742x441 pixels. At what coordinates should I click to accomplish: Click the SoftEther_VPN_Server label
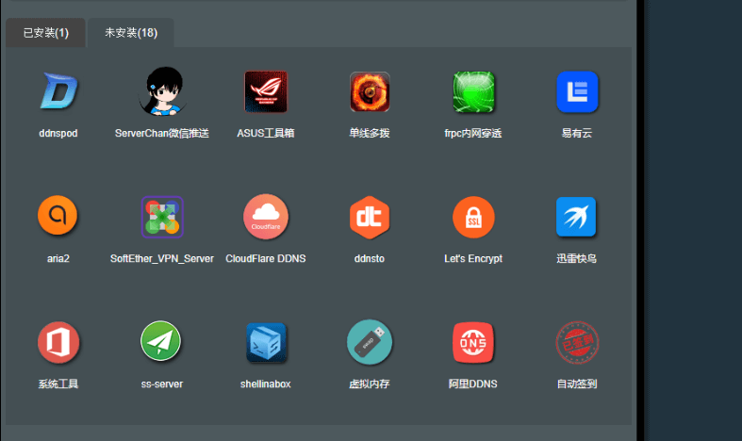point(162,258)
